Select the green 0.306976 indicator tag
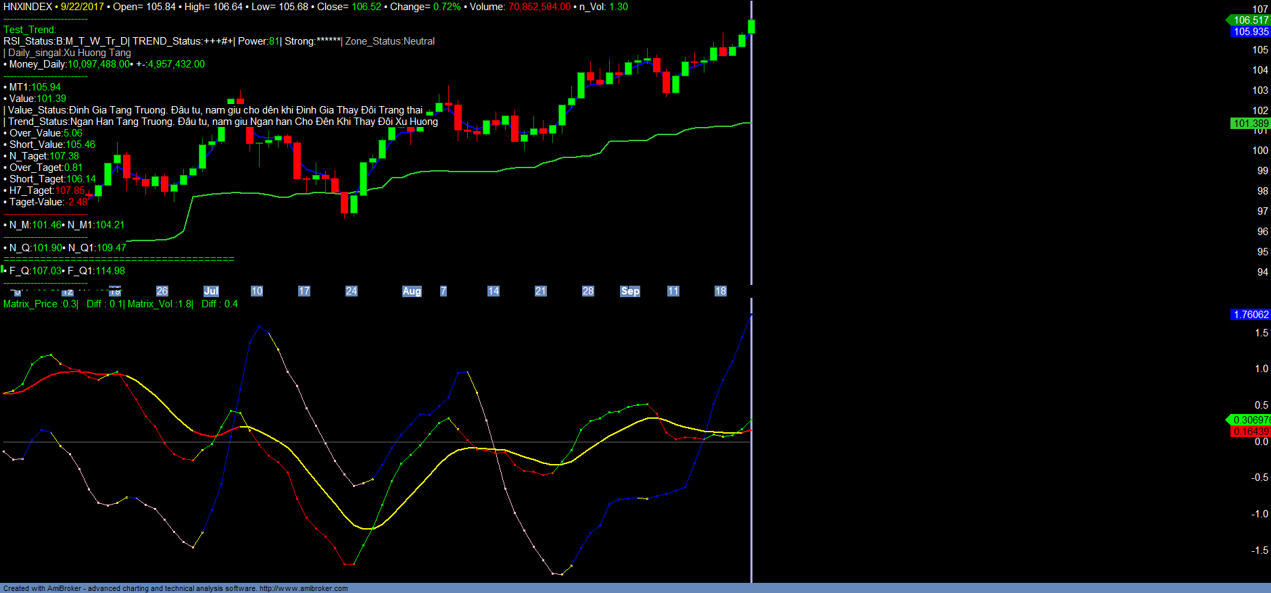Image resolution: width=1271 pixels, height=593 pixels. click(x=1250, y=420)
